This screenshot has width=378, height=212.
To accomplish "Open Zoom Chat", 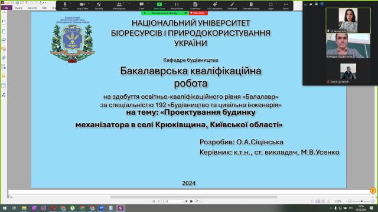I will click(142, 6).
